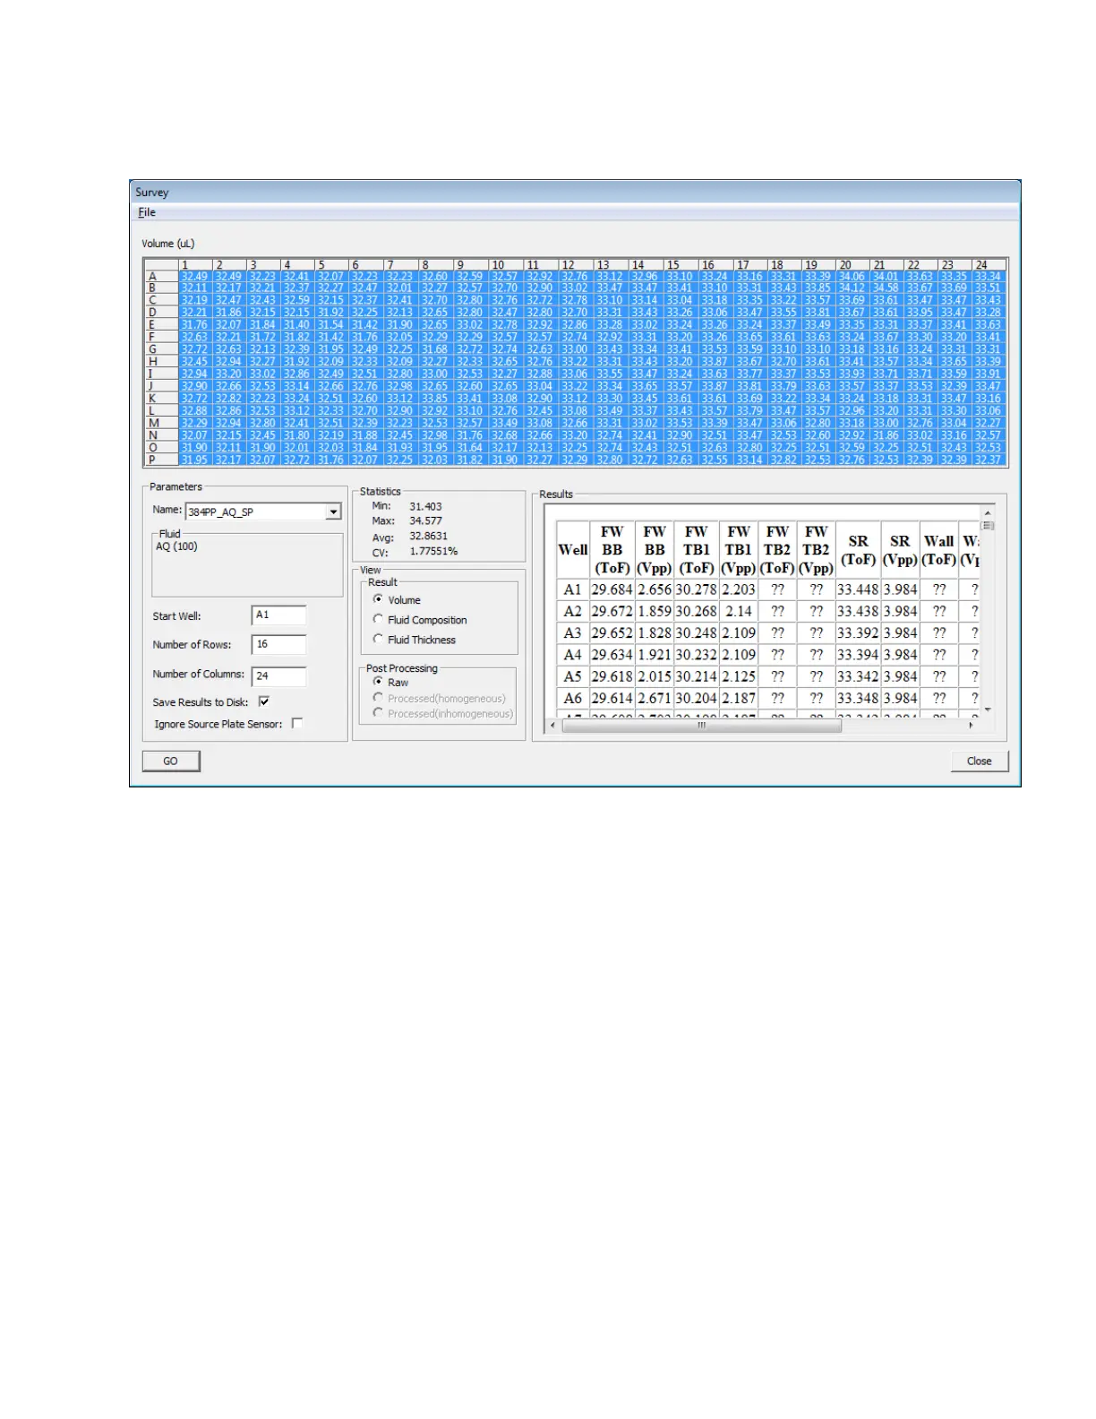Click the Results scroll down arrow
1096x1419 pixels.
pos(989,709)
